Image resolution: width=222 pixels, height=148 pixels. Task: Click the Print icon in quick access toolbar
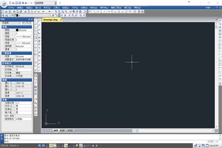[x=23, y=3]
